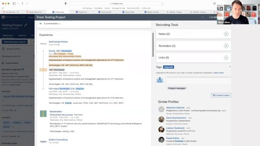Click the 566 Recruiter search button
The width and height of the screenshot is (260, 146).
point(15,42)
